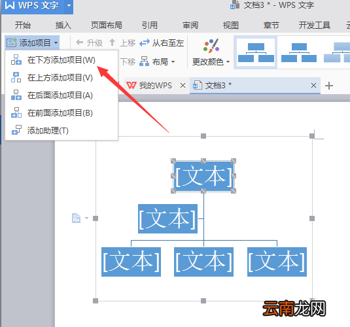The height and width of the screenshot is (327, 350).
Task: Open the 布局 layout dropdown
Action: (x=157, y=61)
